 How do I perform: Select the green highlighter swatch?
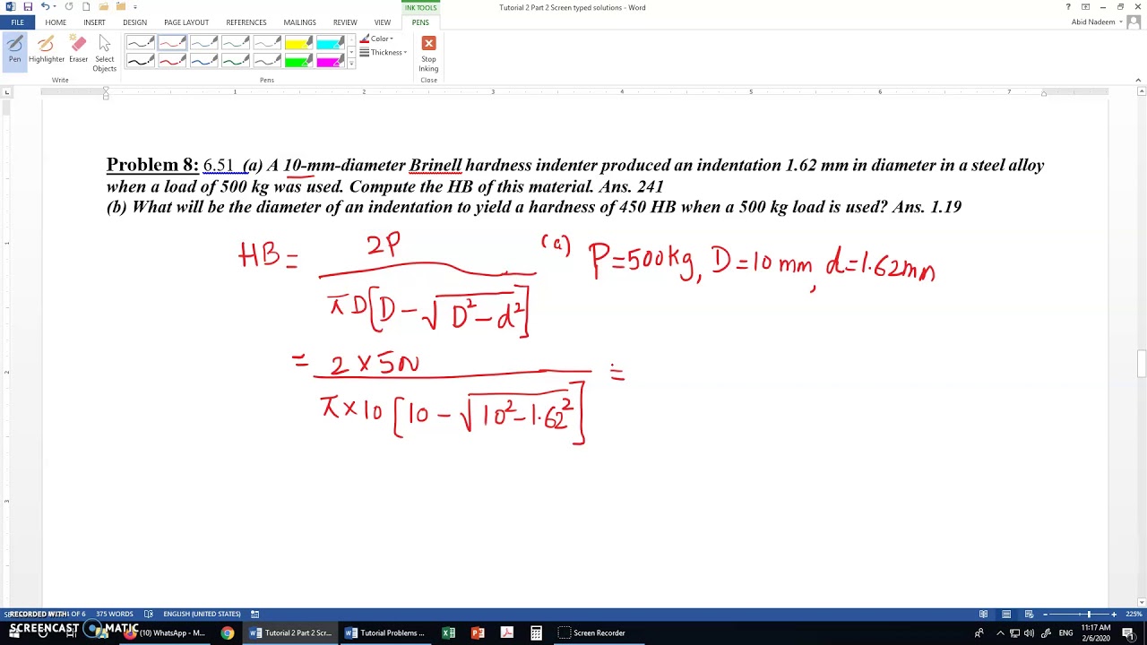(x=299, y=60)
